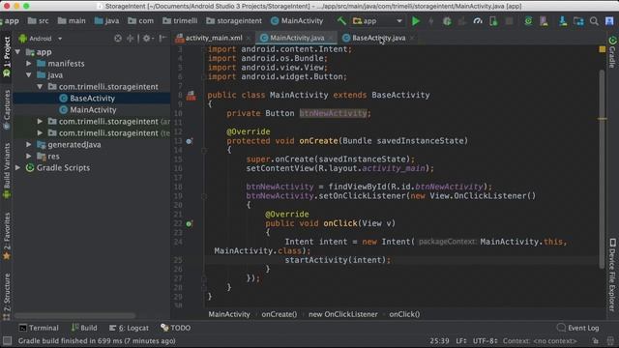Collapse the app module tree node
619x348 pixels.
pos(17,52)
